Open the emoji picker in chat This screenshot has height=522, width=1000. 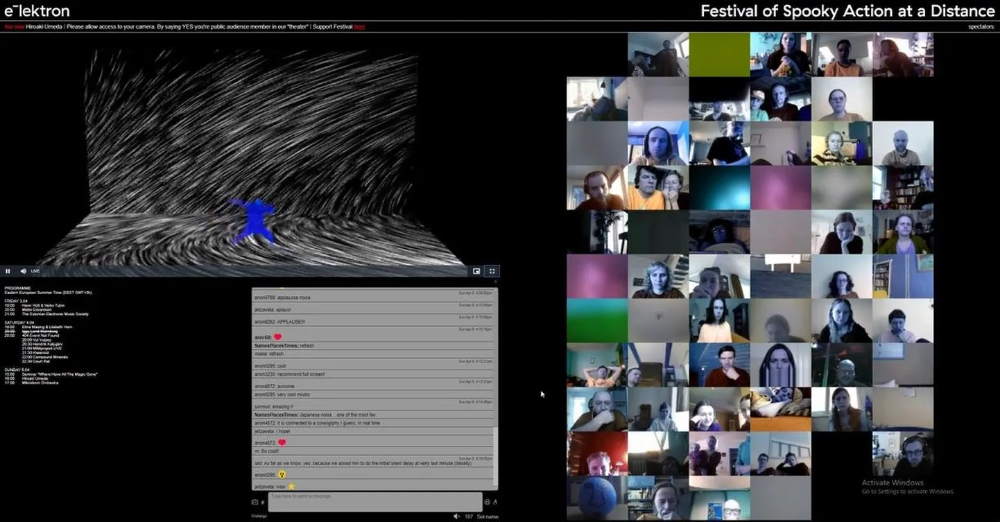(x=487, y=502)
